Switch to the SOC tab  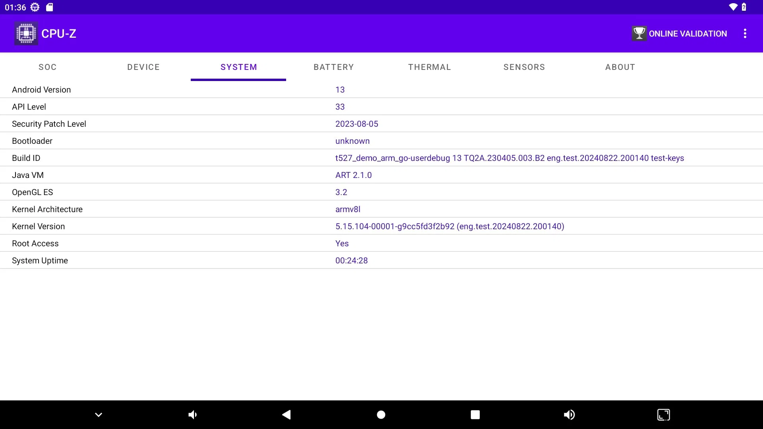pos(48,67)
